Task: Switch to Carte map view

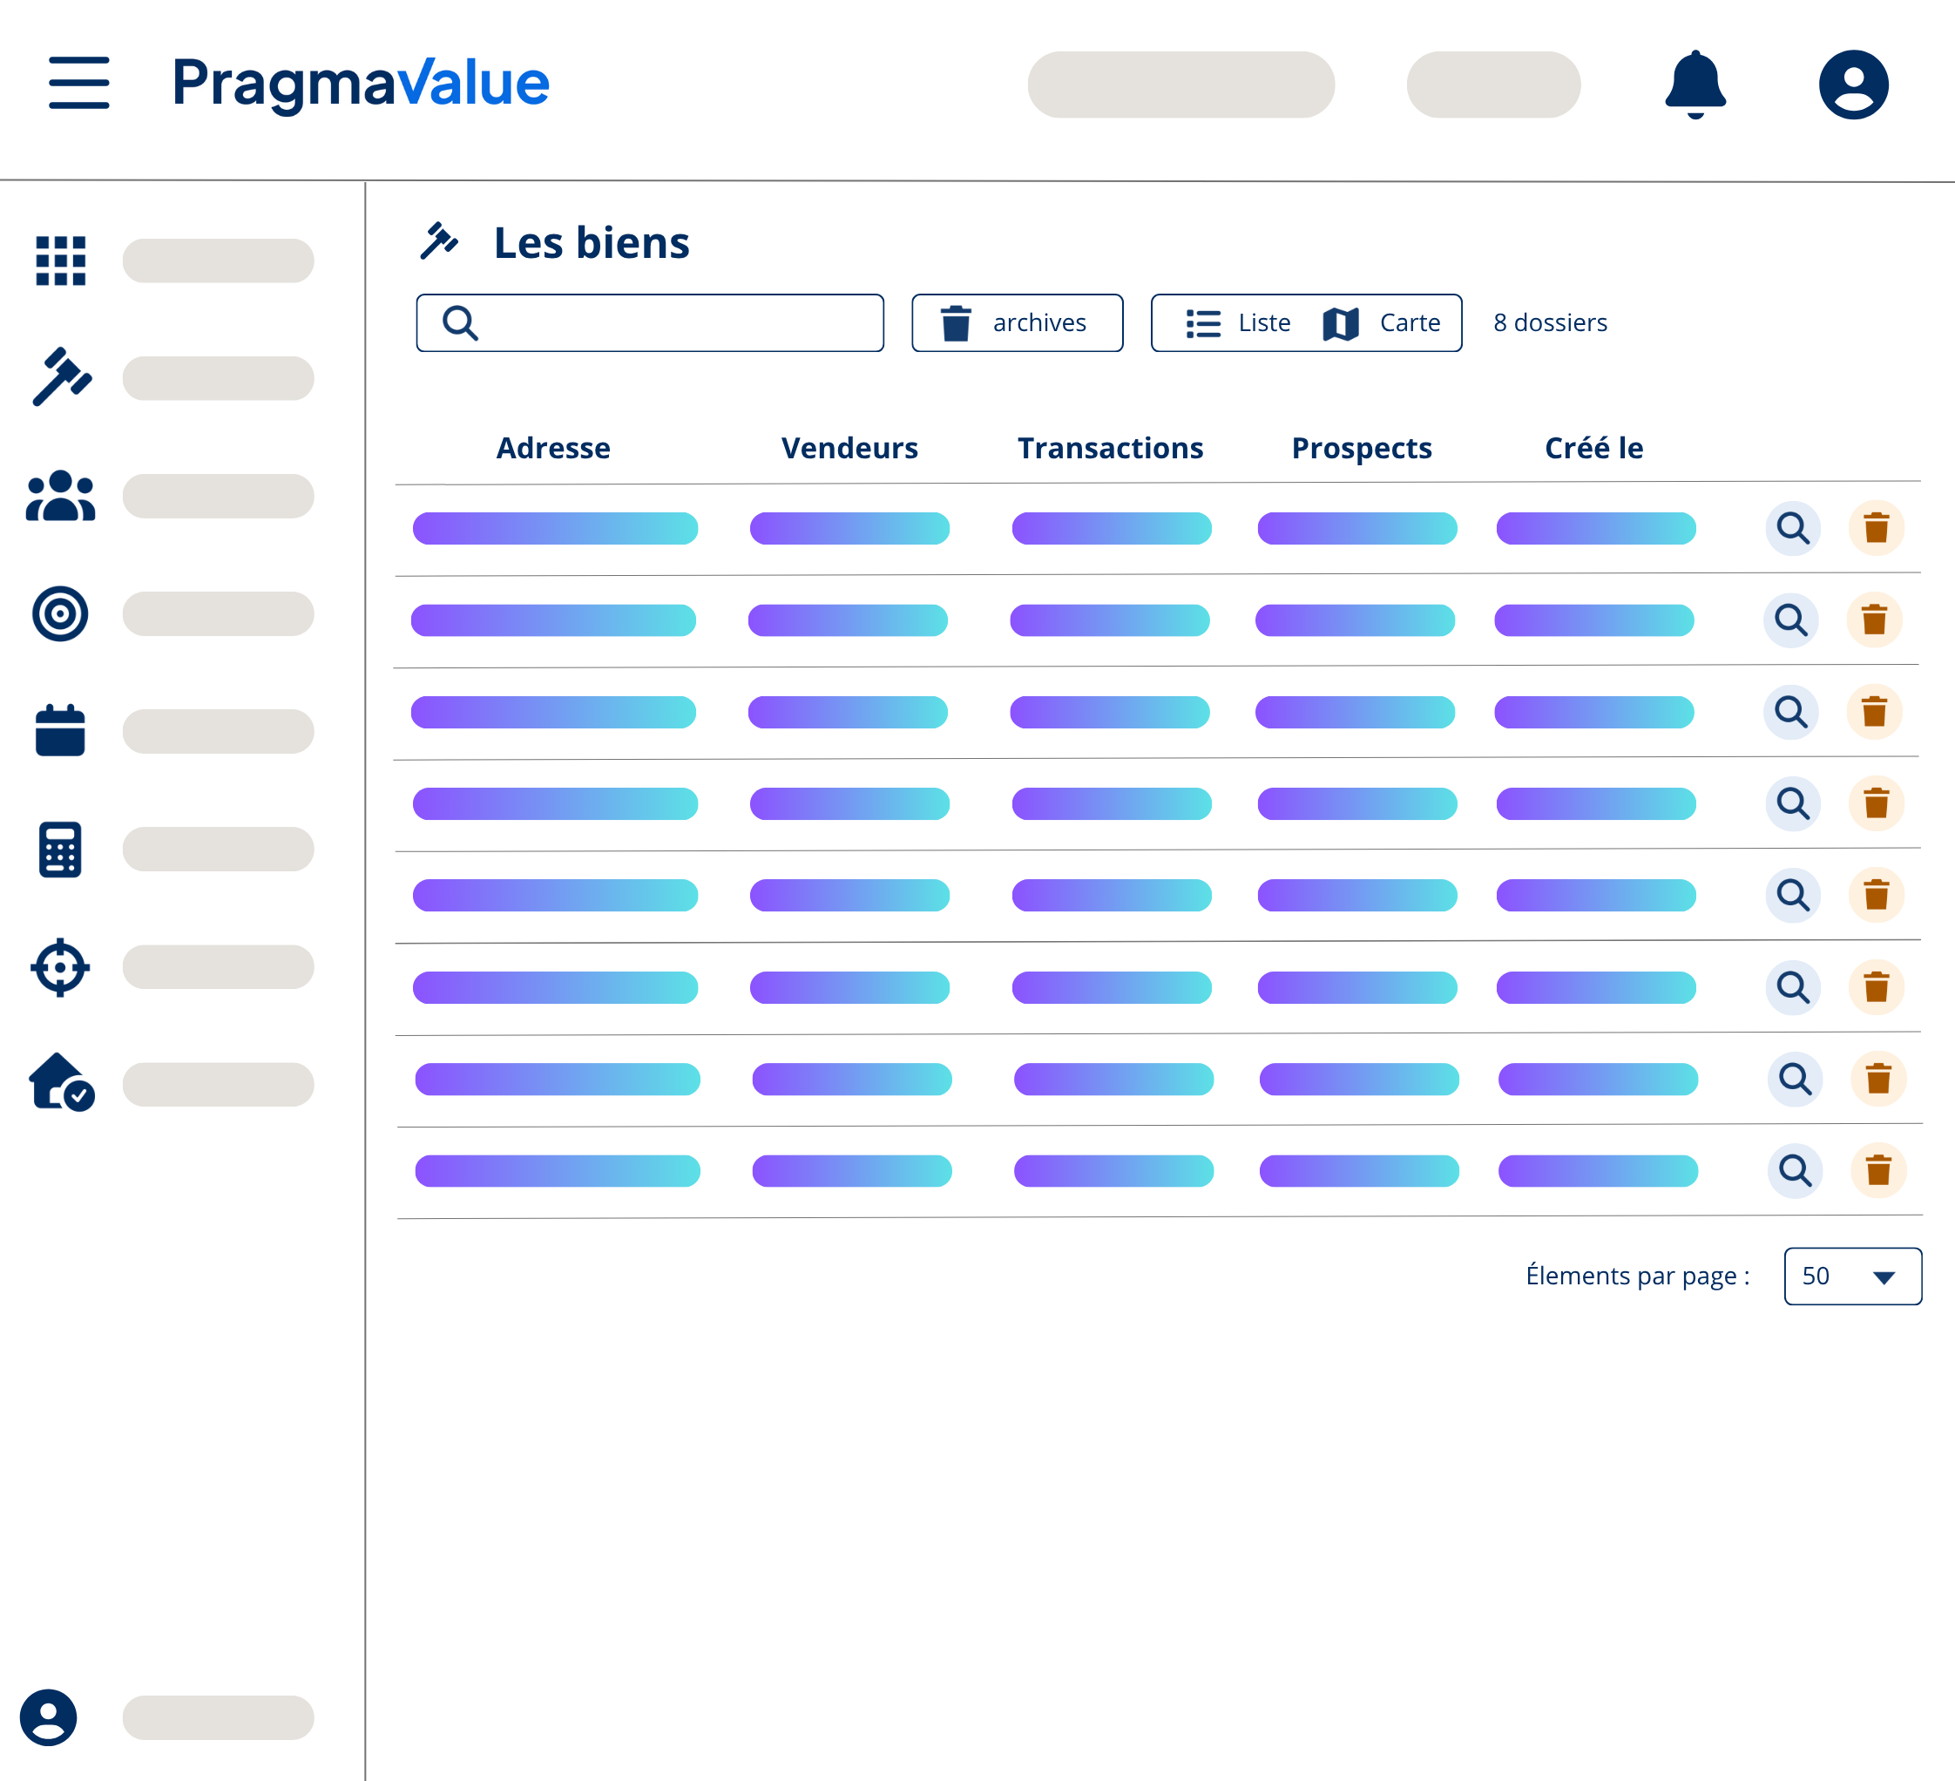Action: click(1383, 323)
